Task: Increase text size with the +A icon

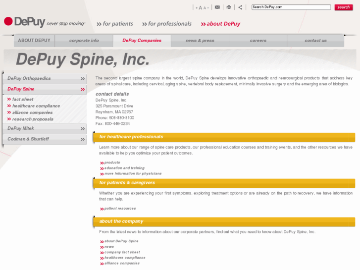Action: click(x=199, y=7)
